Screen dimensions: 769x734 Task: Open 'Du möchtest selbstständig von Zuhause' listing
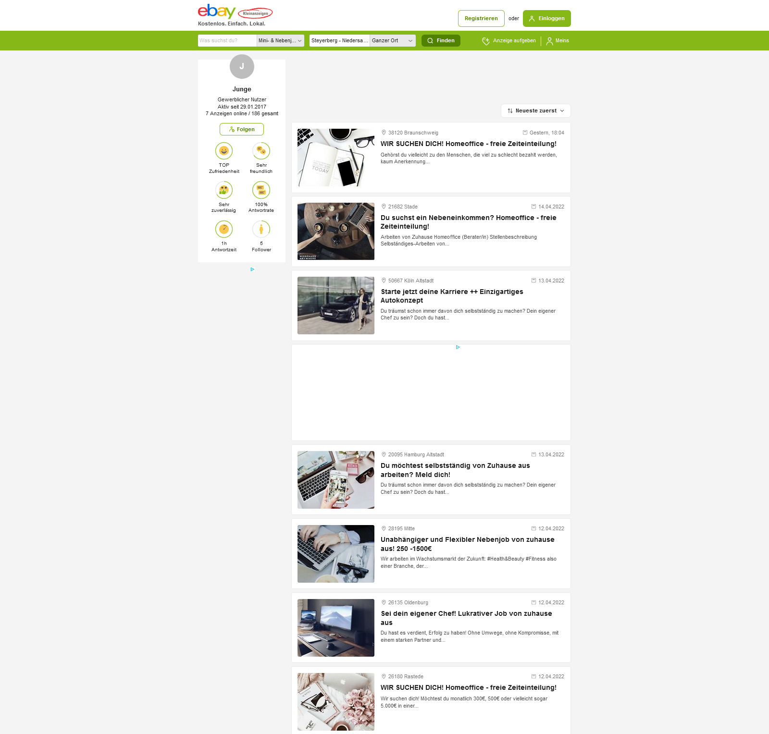(455, 470)
